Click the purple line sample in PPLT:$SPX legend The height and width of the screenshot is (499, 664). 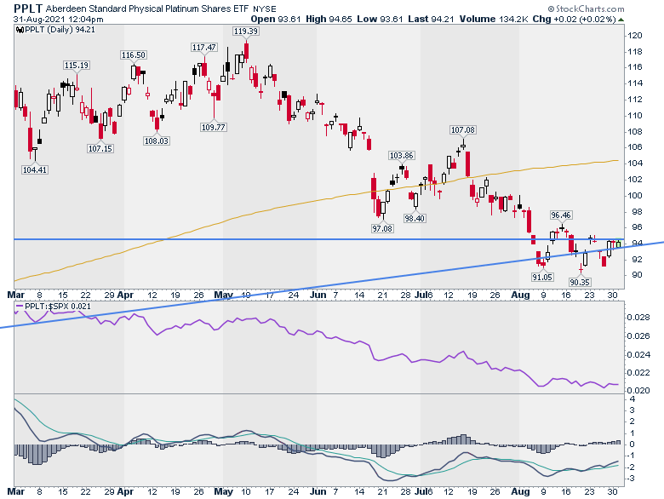click(x=19, y=306)
